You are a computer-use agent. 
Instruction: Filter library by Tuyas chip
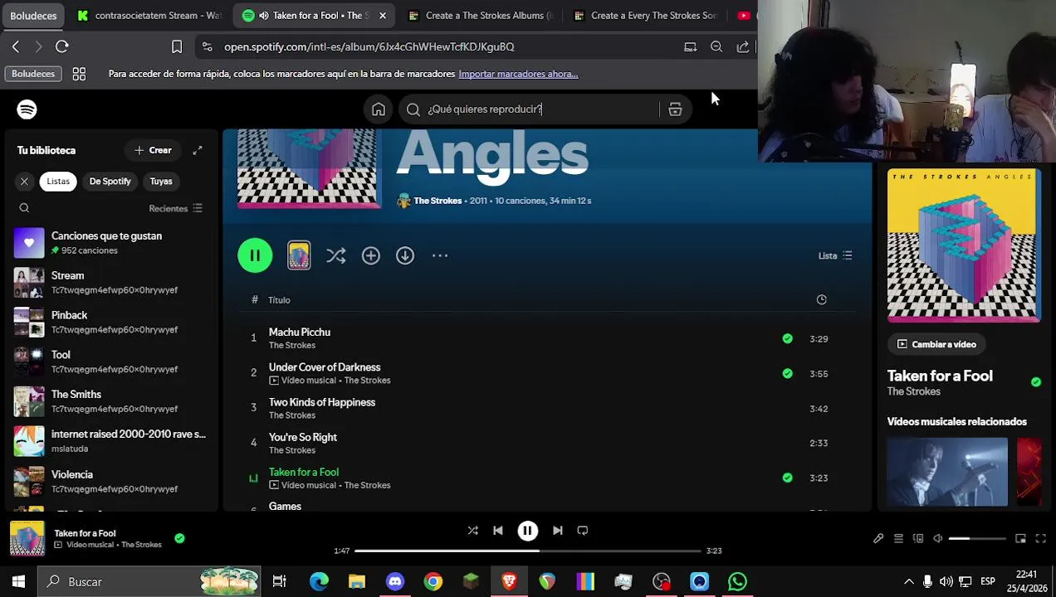coord(161,181)
